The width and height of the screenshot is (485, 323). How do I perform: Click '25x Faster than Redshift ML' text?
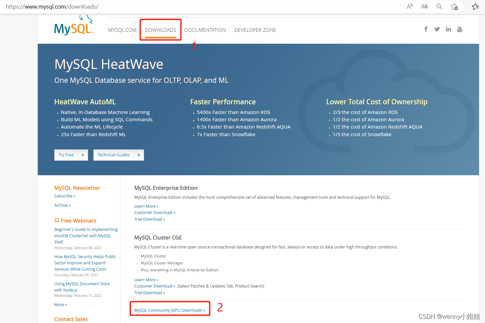tap(93, 135)
